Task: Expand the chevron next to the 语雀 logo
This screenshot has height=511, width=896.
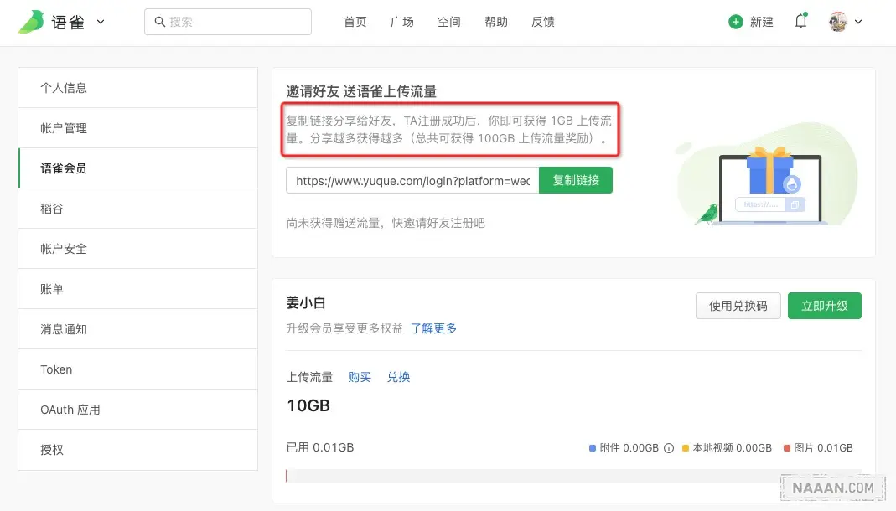Action: point(100,22)
